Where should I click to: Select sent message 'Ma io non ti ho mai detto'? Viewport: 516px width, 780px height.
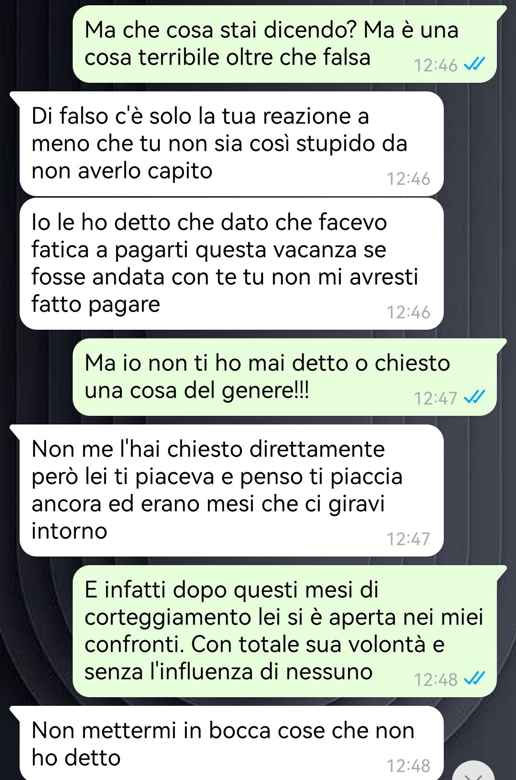285,377
